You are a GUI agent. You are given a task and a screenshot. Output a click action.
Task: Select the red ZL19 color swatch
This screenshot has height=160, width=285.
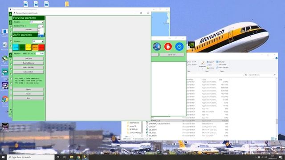tap(41, 48)
